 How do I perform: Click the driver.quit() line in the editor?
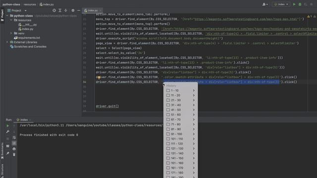(107, 106)
